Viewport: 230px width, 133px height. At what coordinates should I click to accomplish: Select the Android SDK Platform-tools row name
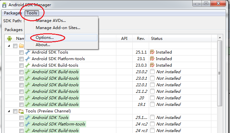pos(58,59)
